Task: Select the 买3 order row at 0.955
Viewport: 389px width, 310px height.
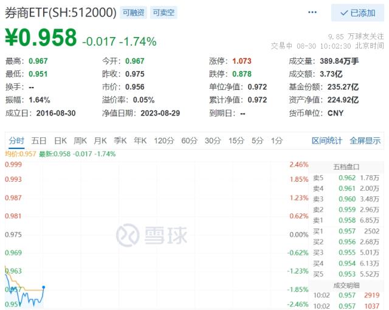Action: click(x=346, y=252)
